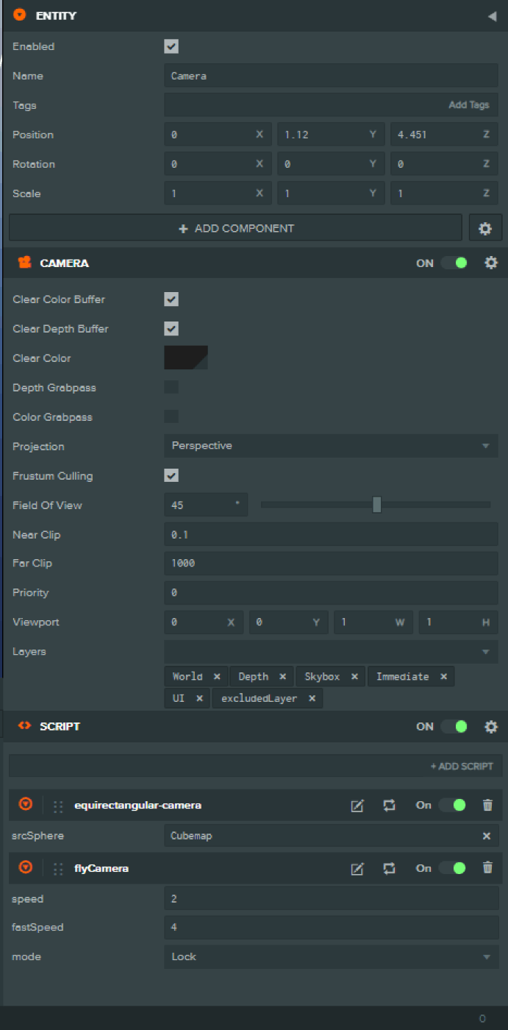508x1030 pixels.
Task: Click the Viewport H field
Action: coord(458,622)
